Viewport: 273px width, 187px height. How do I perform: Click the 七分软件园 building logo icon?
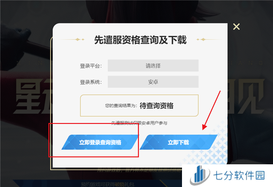[200, 175]
